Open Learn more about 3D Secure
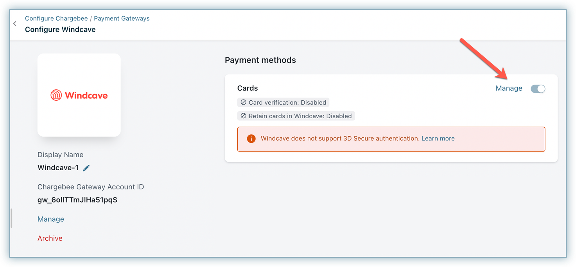Viewport: 576px width, 267px height. pos(438,138)
